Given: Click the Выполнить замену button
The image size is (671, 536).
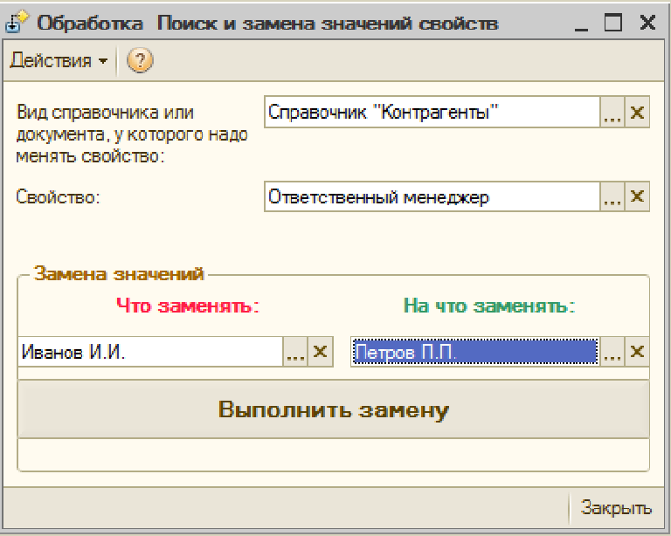Looking at the screenshot, I should (x=334, y=409).
